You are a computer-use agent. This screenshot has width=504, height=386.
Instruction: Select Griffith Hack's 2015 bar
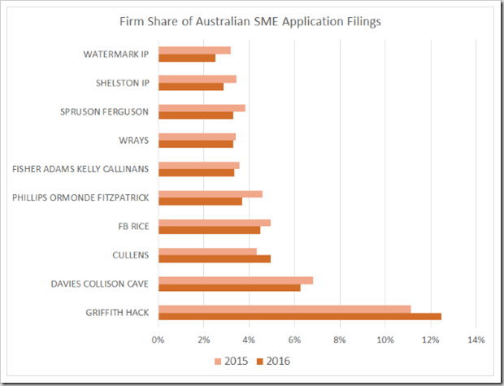pyautogui.click(x=285, y=309)
